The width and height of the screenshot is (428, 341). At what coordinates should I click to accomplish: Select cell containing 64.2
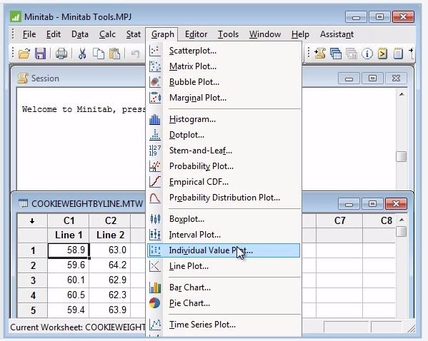pyautogui.click(x=110, y=265)
